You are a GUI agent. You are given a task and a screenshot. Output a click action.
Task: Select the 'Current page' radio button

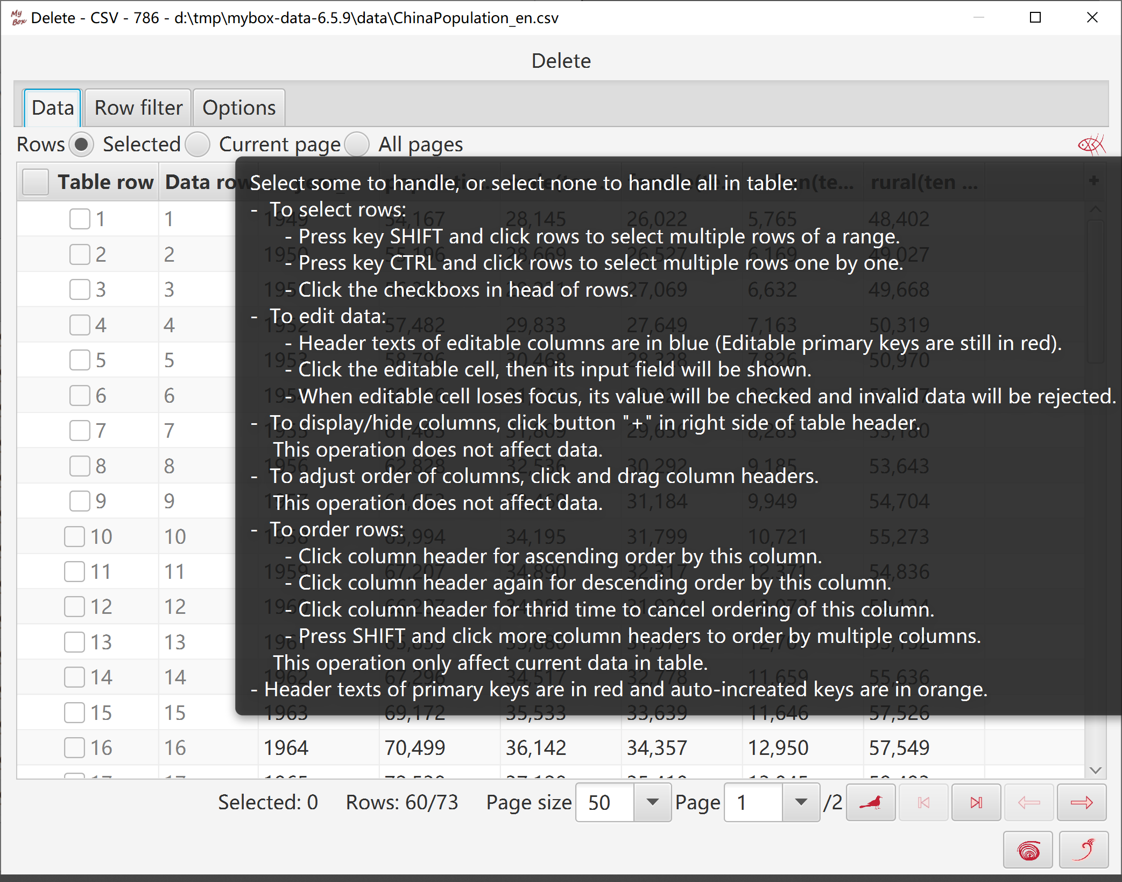[x=198, y=144]
